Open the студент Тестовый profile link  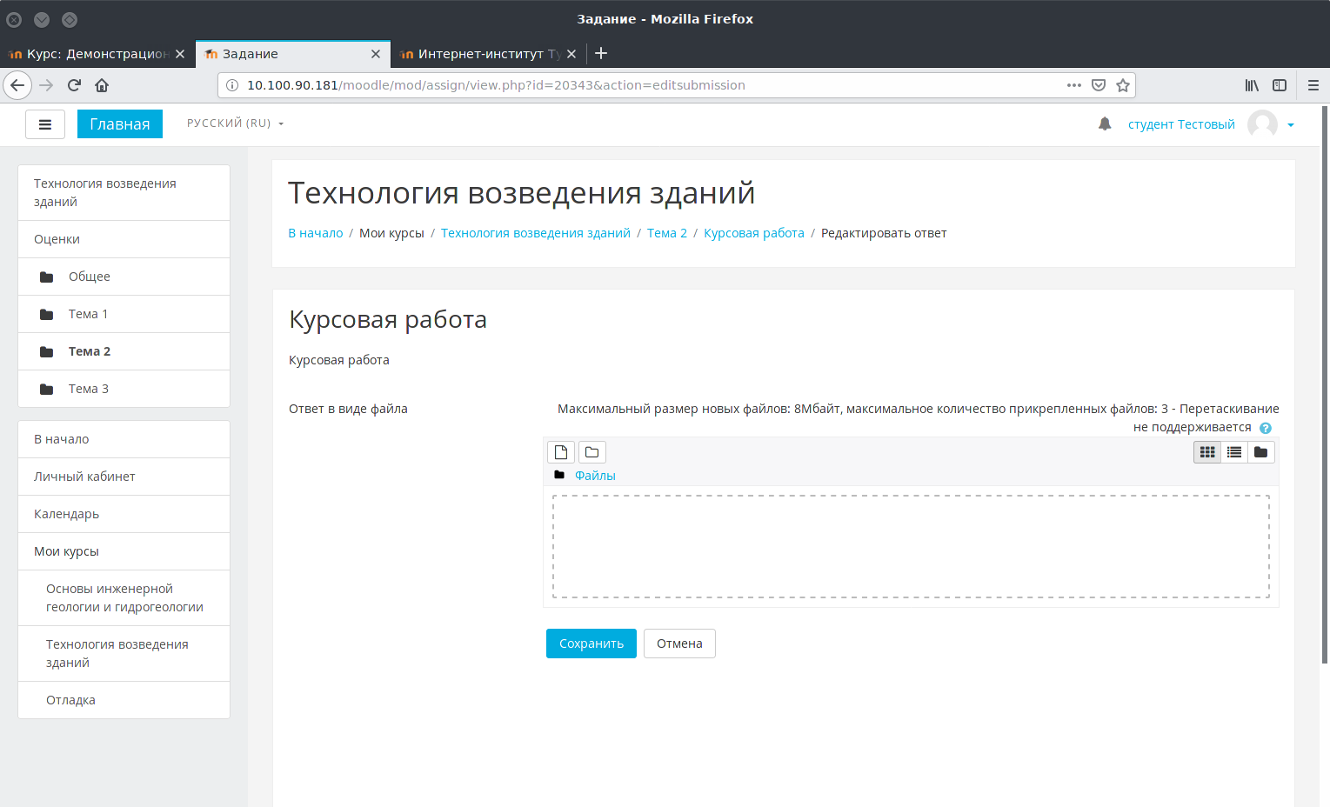1181,124
